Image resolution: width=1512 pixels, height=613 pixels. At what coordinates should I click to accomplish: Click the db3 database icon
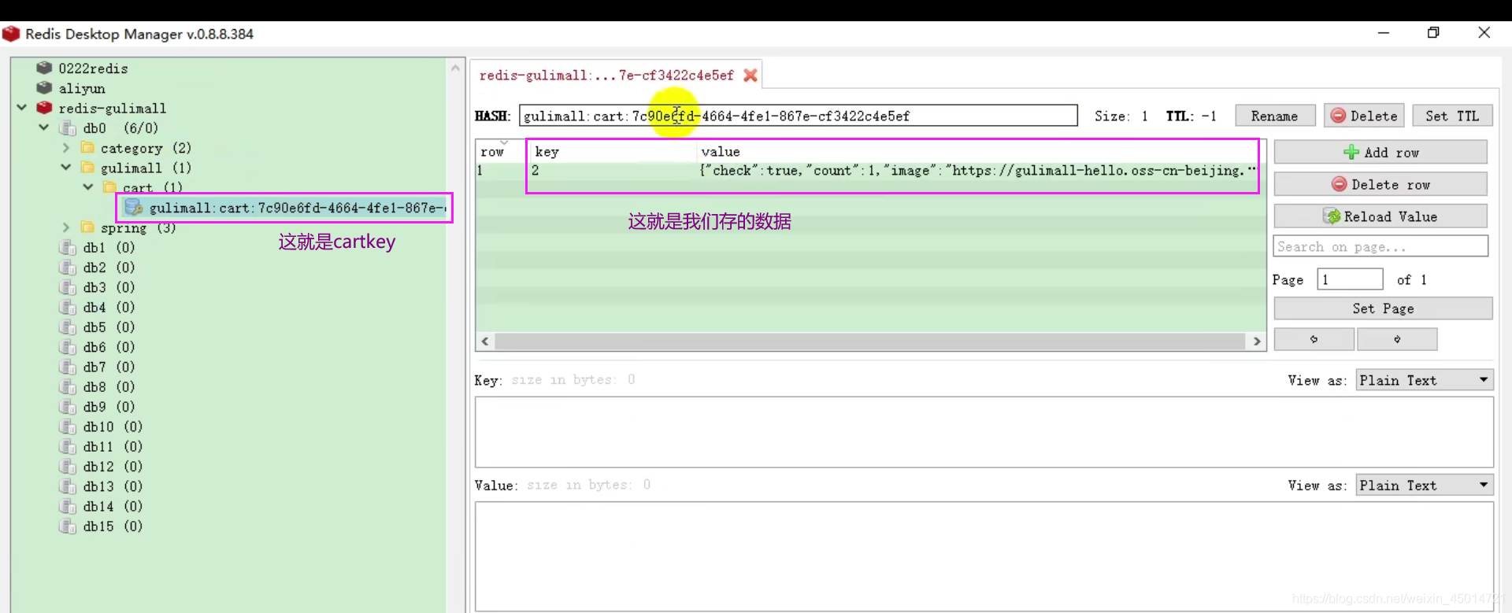[68, 287]
